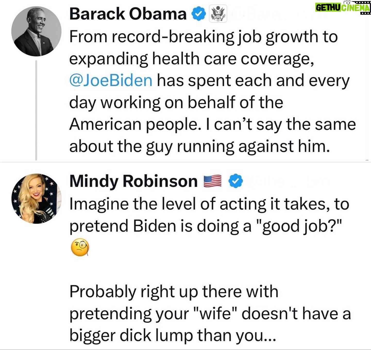
Task: Click the phrase "American people" in Obama's tweet
Action: click(x=134, y=124)
